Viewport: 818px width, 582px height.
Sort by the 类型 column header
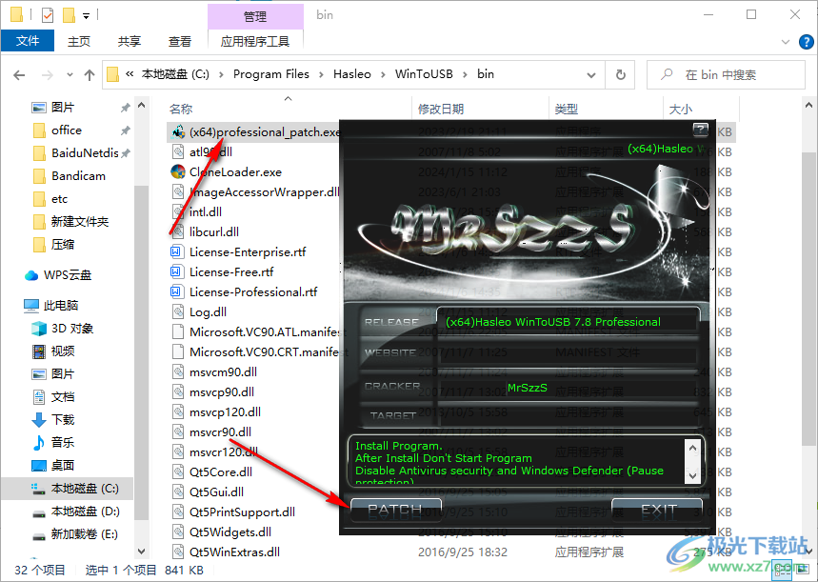[x=566, y=110]
